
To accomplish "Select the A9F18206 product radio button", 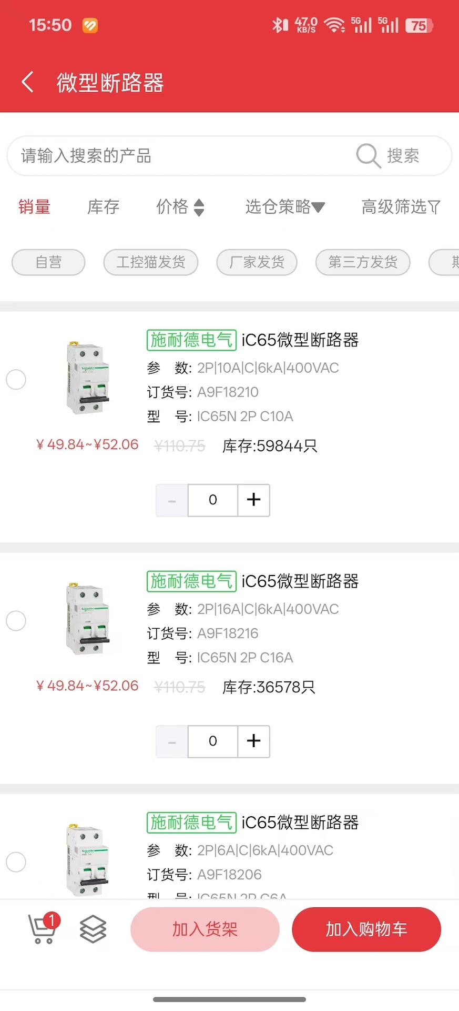I will click(x=16, y=861).
